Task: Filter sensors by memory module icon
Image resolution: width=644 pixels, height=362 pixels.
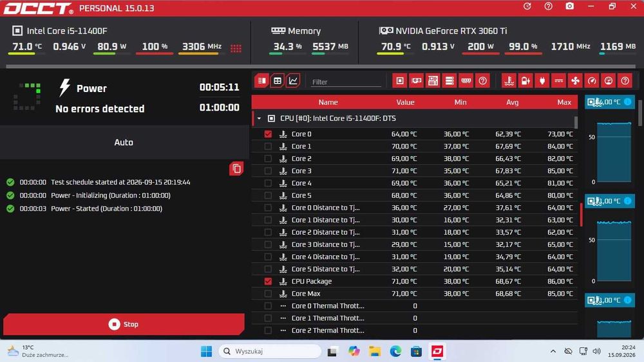Action: 466,81
